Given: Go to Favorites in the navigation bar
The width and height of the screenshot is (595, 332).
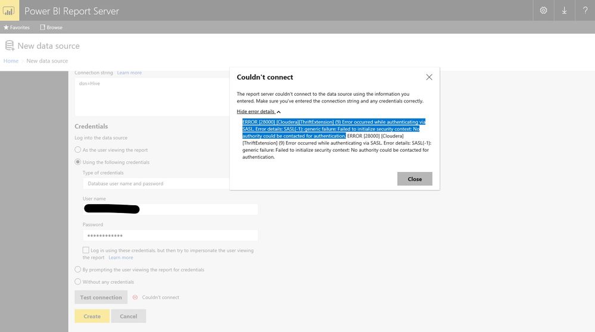Looking at the screenshot, I should (x=17, y=27).
